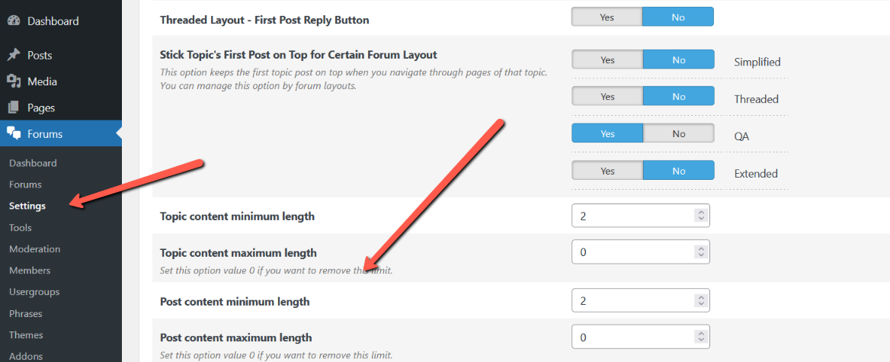This screenshot has height=362, width=890.
Task: Click the Dashboard gauge icon
Action: click(x=13, y=21)
